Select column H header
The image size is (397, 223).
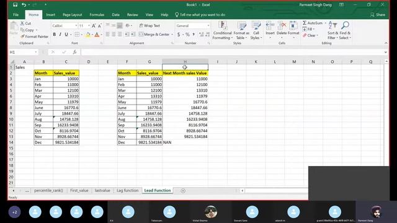185,61
